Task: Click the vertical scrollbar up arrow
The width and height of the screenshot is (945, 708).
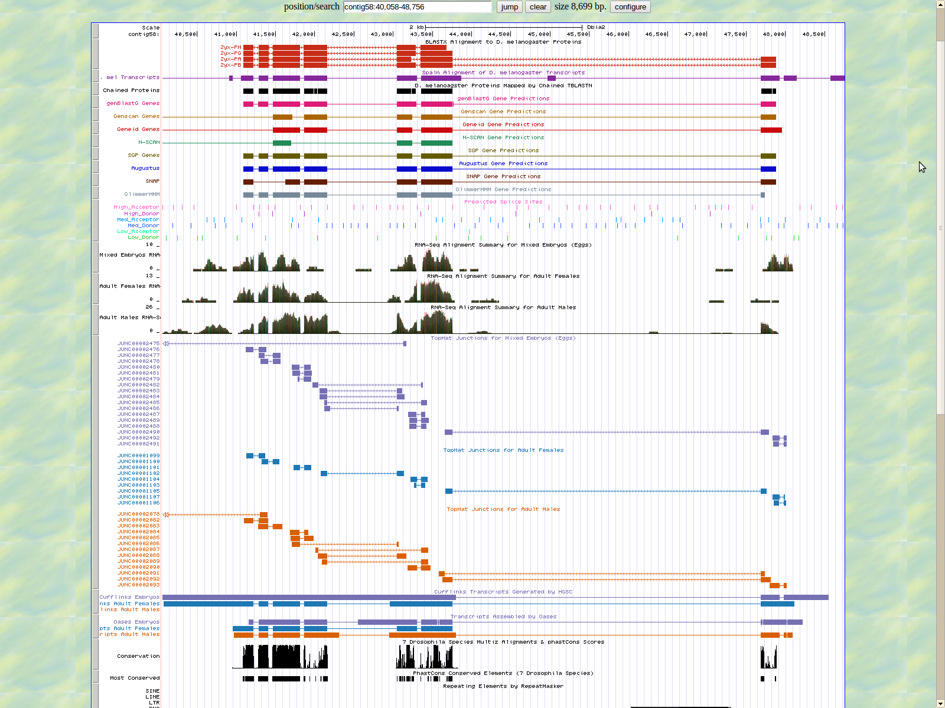Action: click(x=940, y=4)
